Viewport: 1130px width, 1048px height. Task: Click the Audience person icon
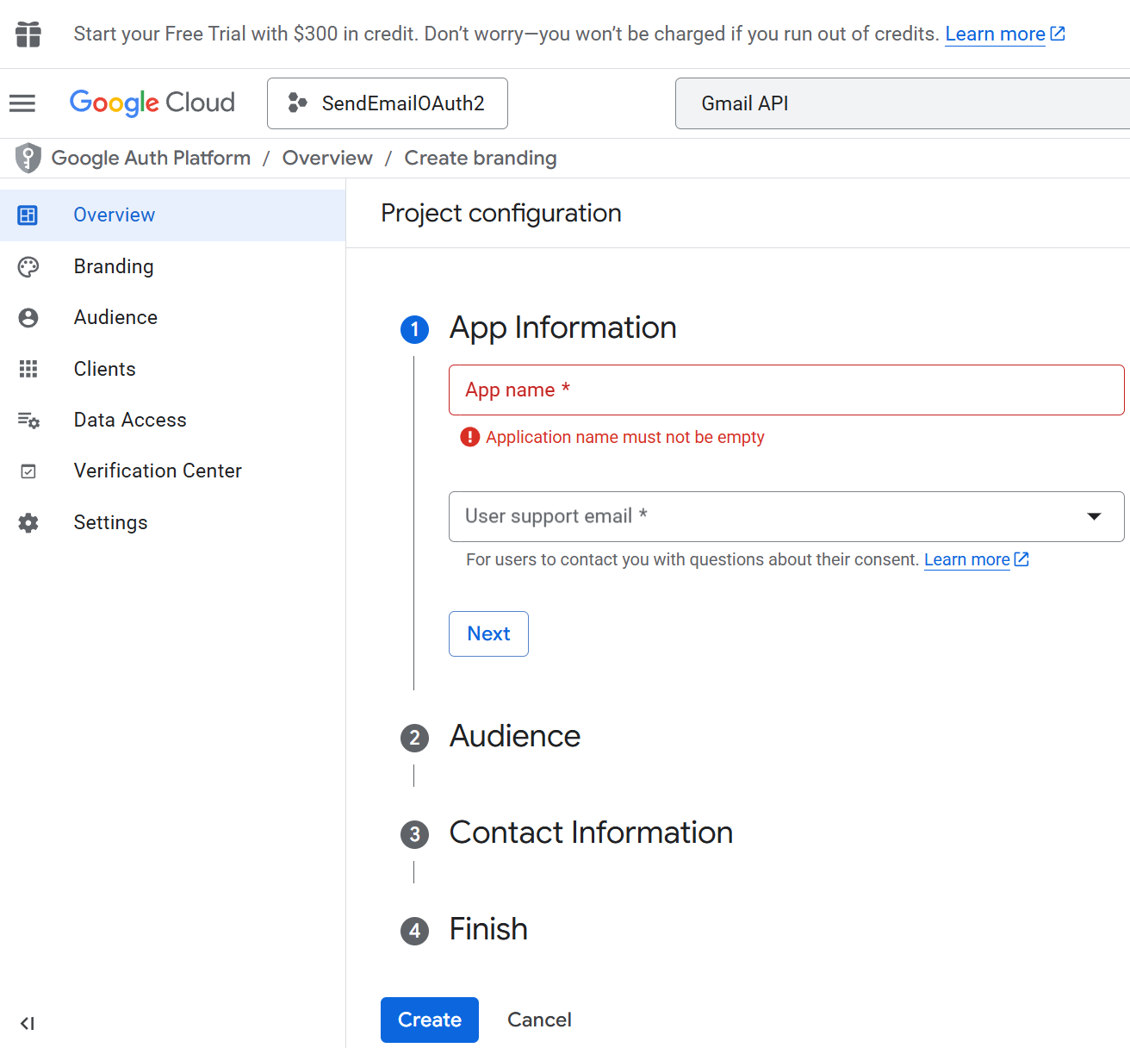click(28, 318)
